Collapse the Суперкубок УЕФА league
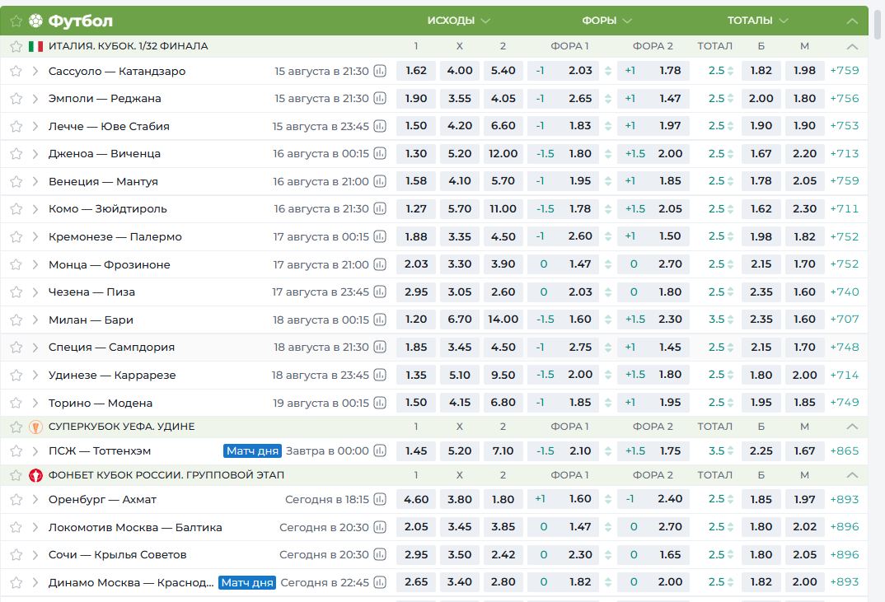The height and width of the screenshot is (602, 885). pos(852,427)
